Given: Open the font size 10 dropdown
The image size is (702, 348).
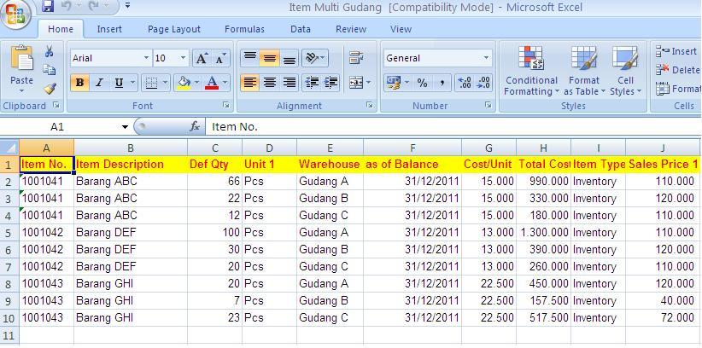Looking at the screenshot, I should [x=183, y=58].
